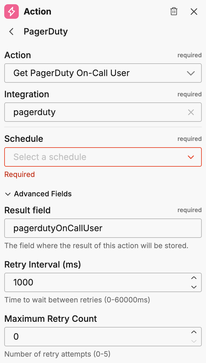Close the Action panel with the X icon
This screenshot has height=363, width=206.
tap(194, 12)
